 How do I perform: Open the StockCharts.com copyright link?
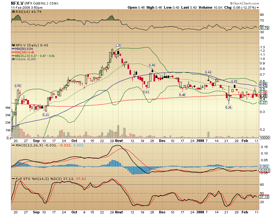coord(246,3)
